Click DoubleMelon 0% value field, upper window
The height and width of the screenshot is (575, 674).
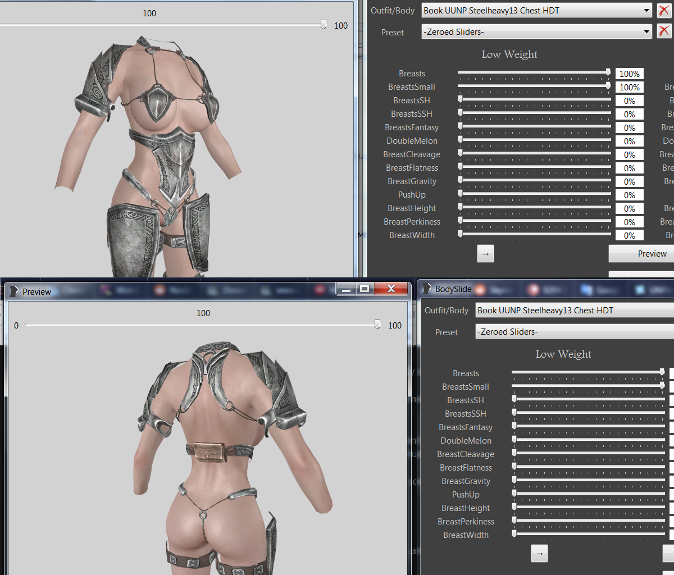[x=630, y=141]
